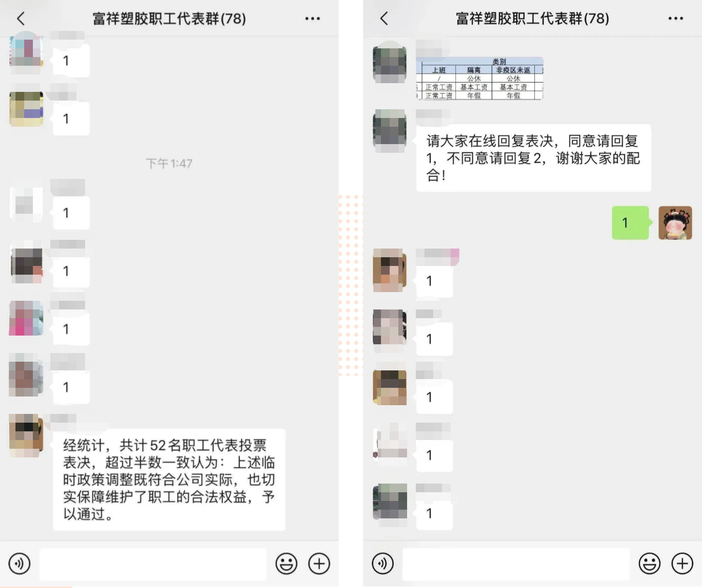702x588 pixels.
Task: Open the more options dots in right chat
Action: (x=675, y=18)
